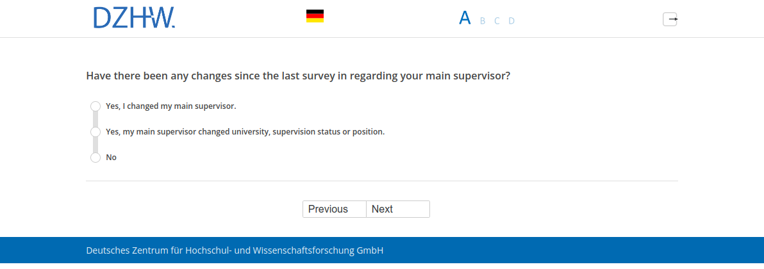Switch language via the German flag
764x269 pixels.
tap(315, 17)
